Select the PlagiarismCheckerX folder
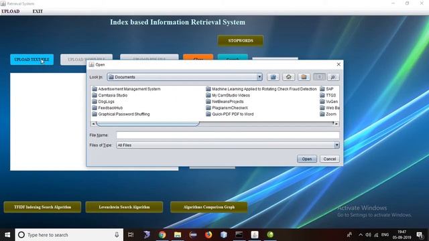This screenshot has height=241, width=429. tap(227, 108)
